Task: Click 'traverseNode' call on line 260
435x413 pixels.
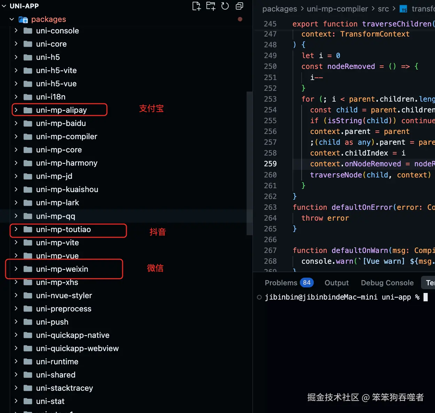Action: pyautogui.click(x=336, y=175)
